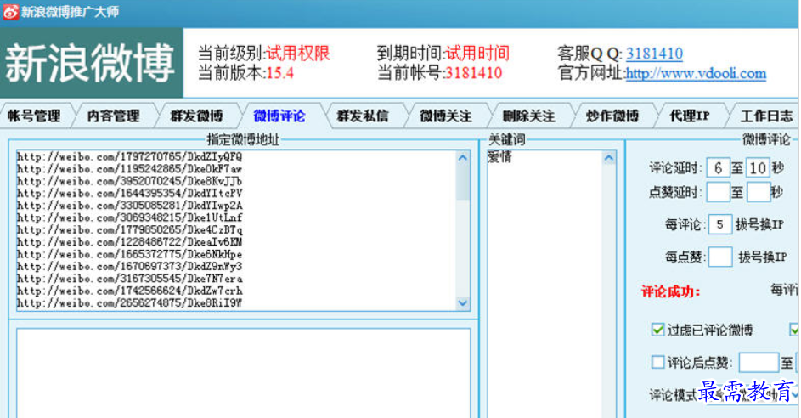
Task: Click the Weibo logo icon in title bar
Action: point(10,11)
